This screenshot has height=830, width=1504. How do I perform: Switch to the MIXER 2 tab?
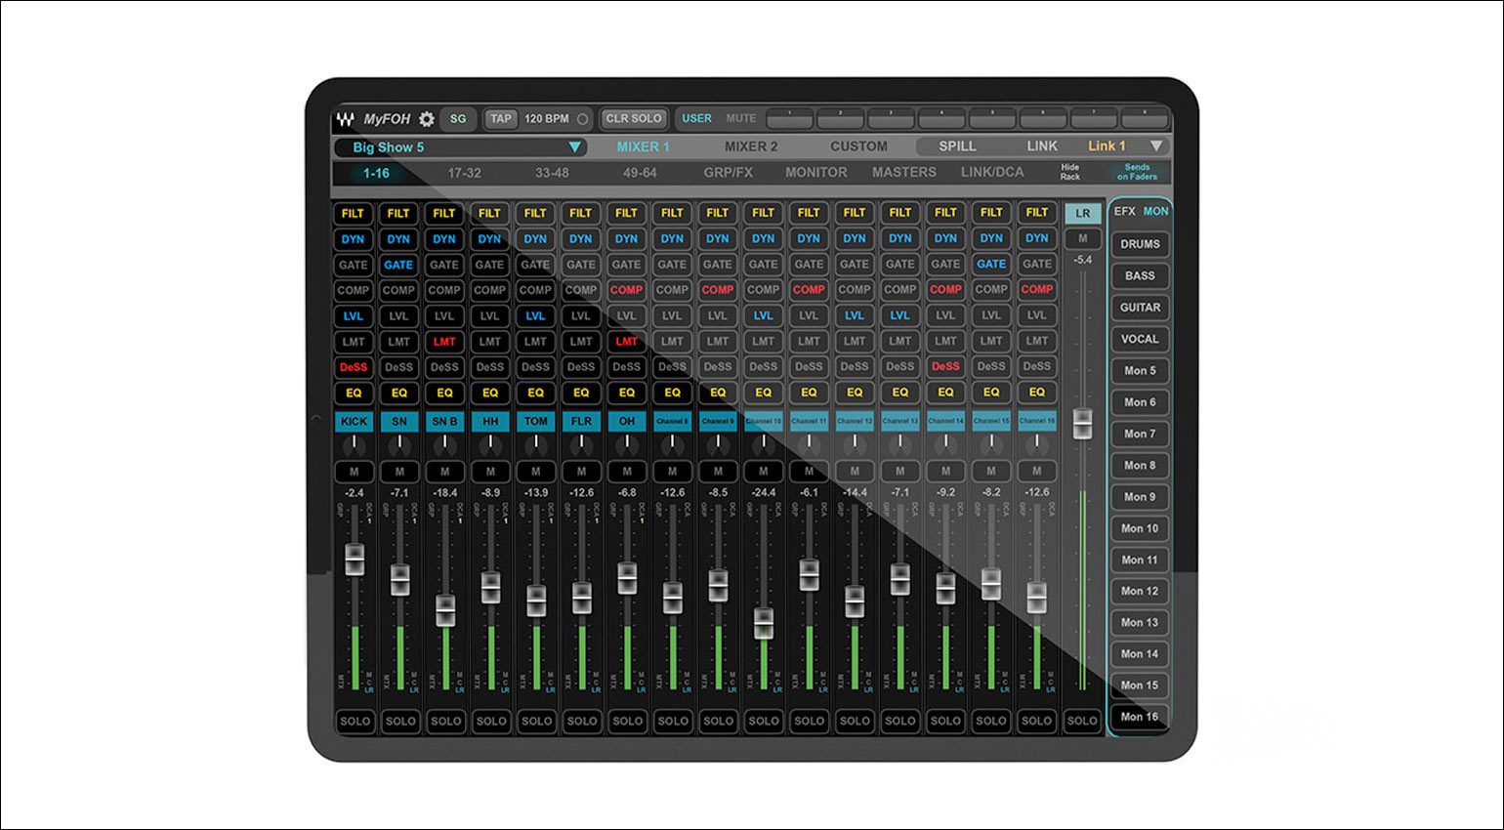click(751, 146)
